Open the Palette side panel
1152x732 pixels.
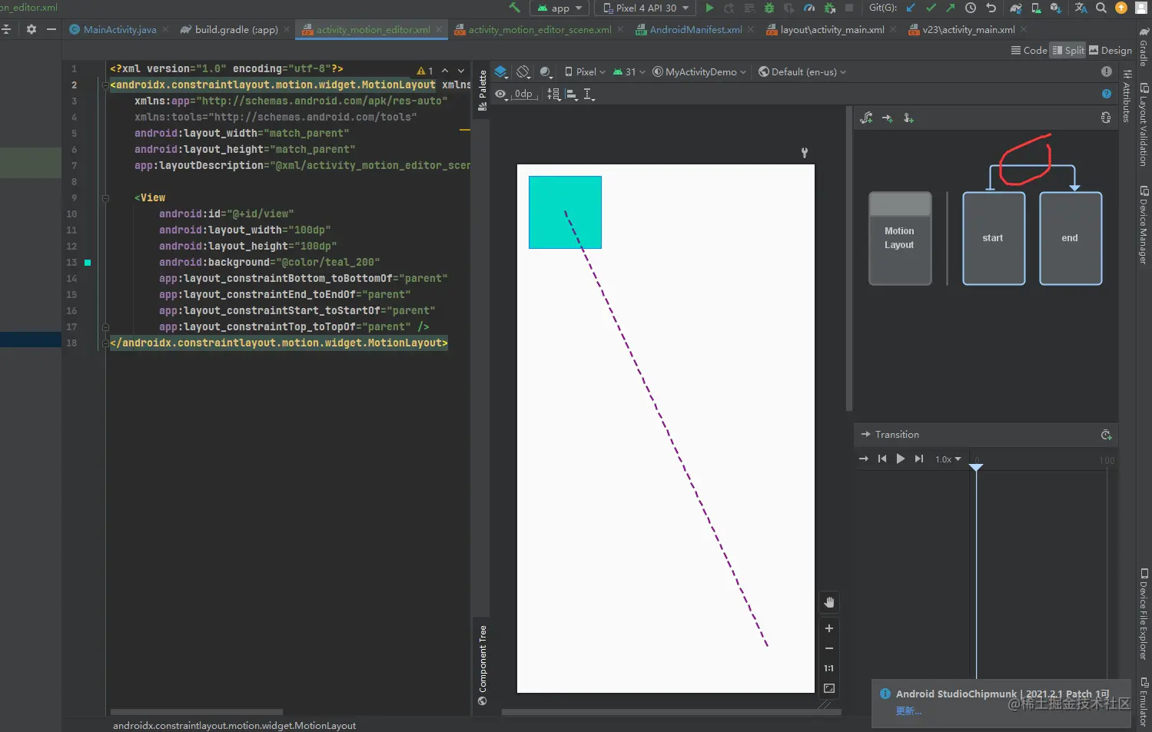[x=483, y=91]
